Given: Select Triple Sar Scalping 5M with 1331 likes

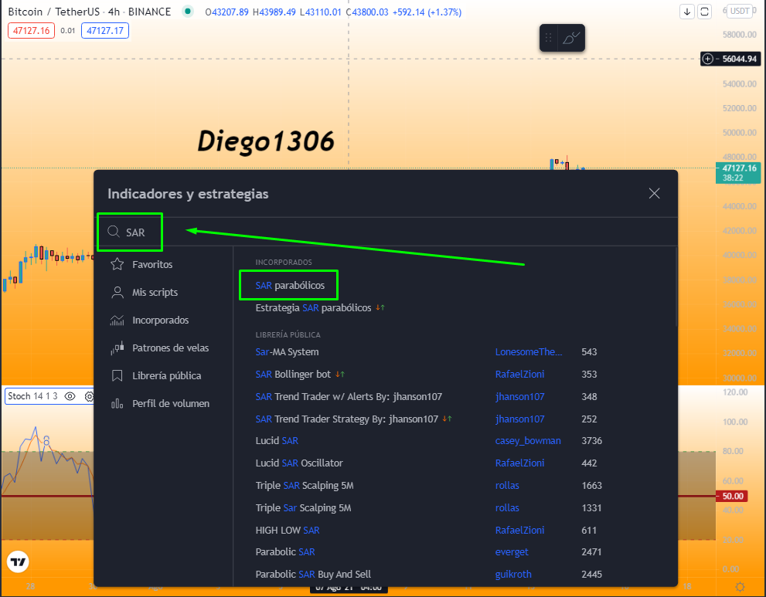Looking at the screenshot, I should coord(303,507).
